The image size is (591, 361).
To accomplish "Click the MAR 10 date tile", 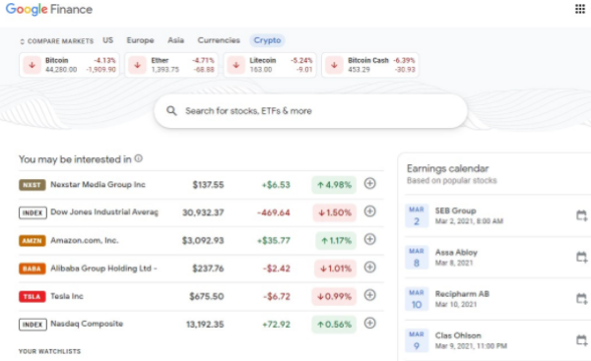I will [x=417, y=299].
